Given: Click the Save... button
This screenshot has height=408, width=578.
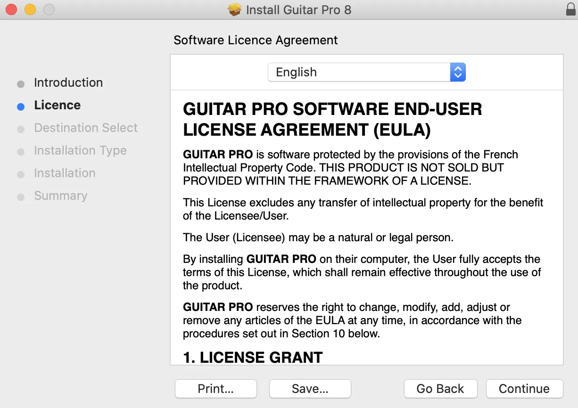Looking at the screenshot, I should pos(310,389).
